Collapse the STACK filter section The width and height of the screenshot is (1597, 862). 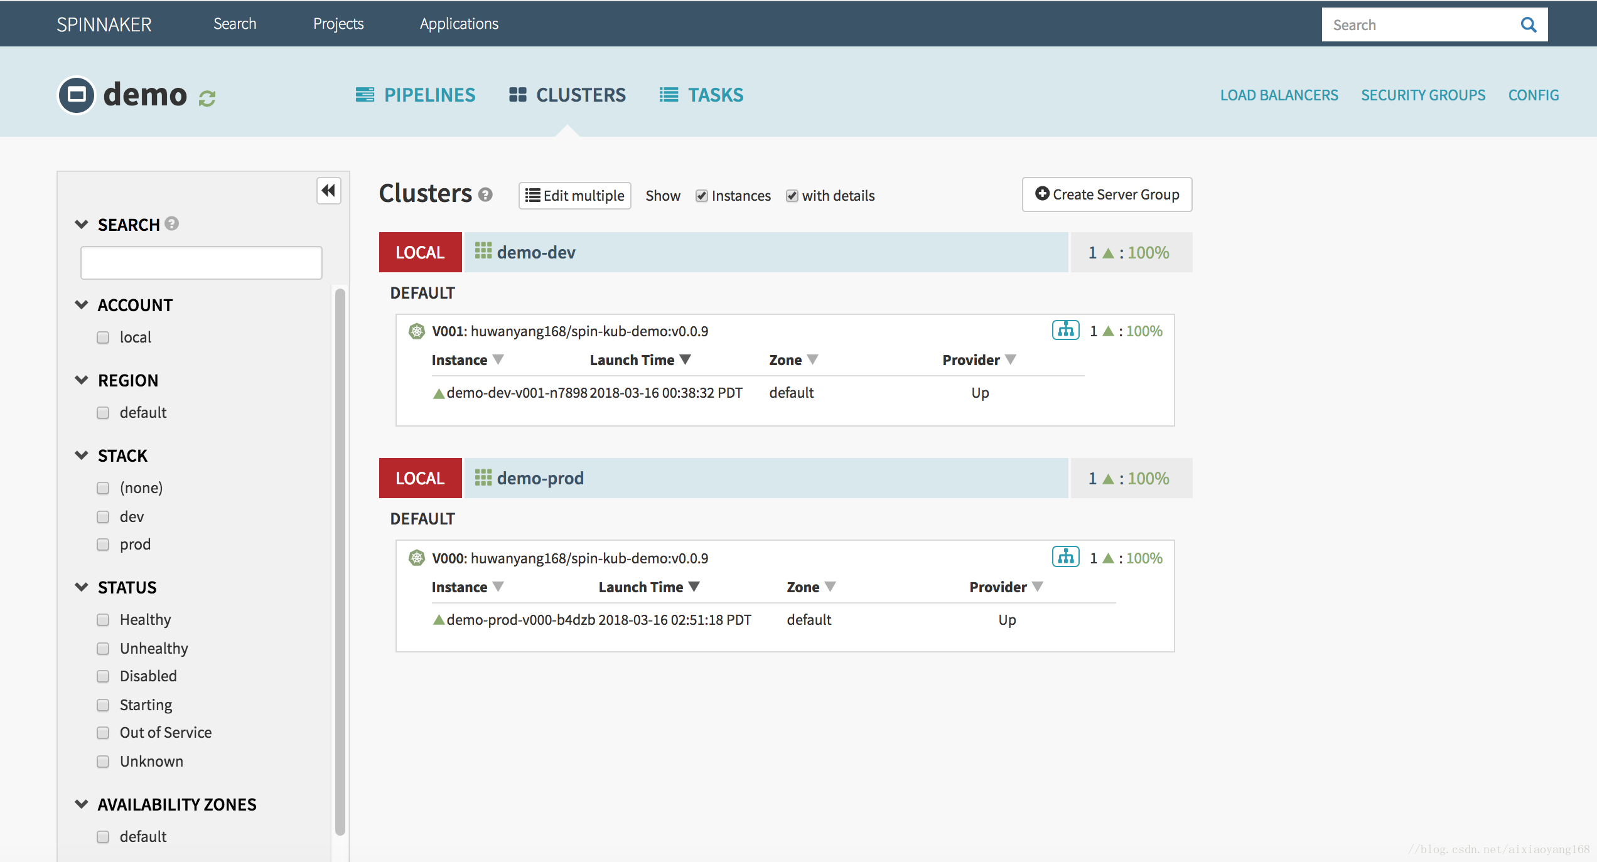click(x=81, y=455)
